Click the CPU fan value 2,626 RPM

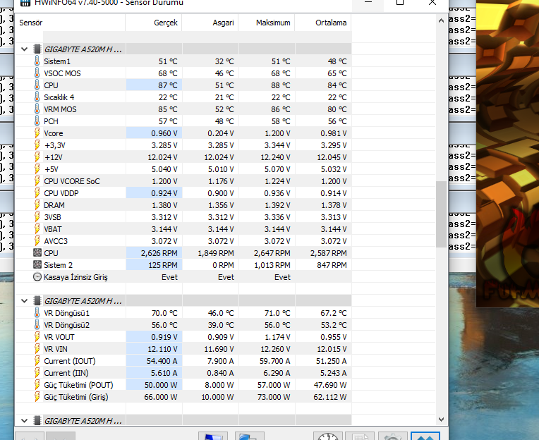pyautogui.click(x=159, y=253)
